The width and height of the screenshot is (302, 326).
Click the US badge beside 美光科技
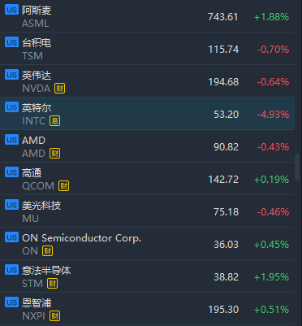pyautogui.click(x=11, y=205)
